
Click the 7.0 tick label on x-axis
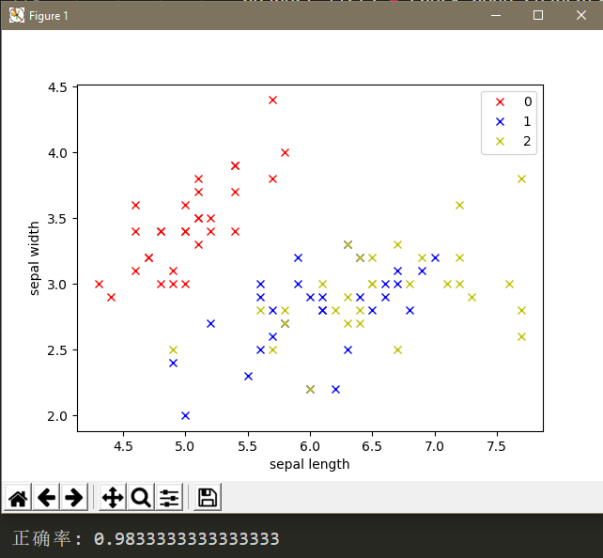435,446
